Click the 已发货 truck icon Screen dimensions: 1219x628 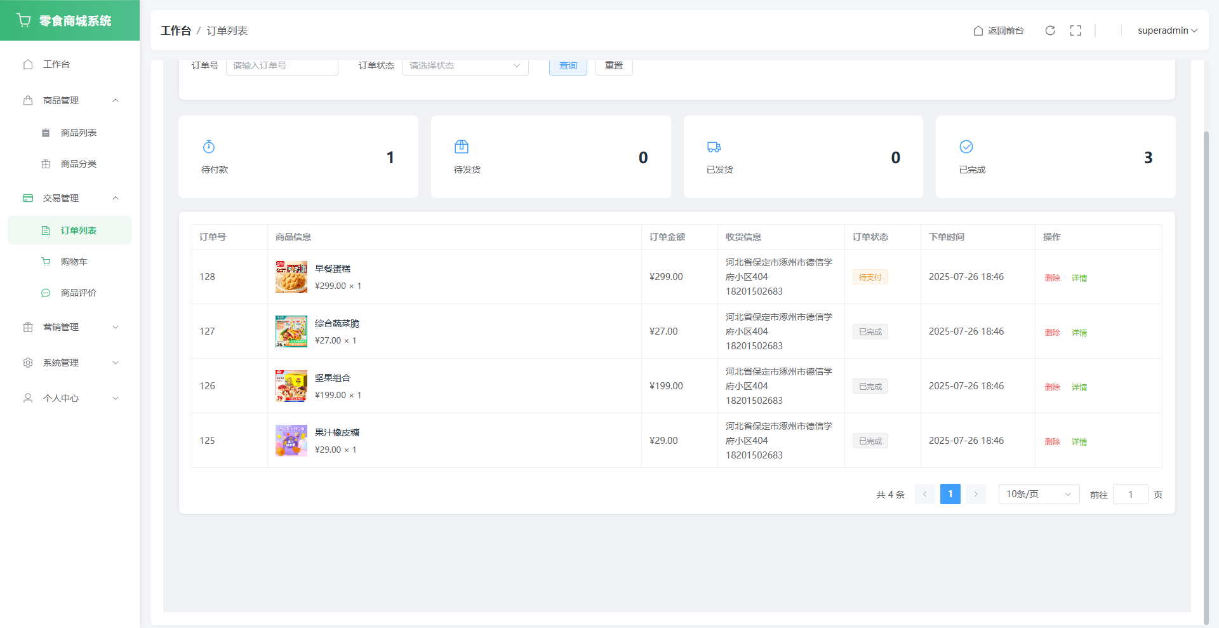point(714,147)
